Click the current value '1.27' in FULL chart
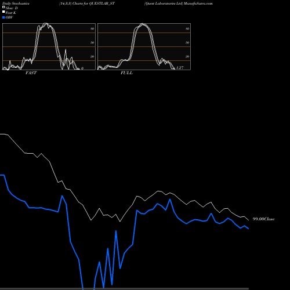 point(180,68)
